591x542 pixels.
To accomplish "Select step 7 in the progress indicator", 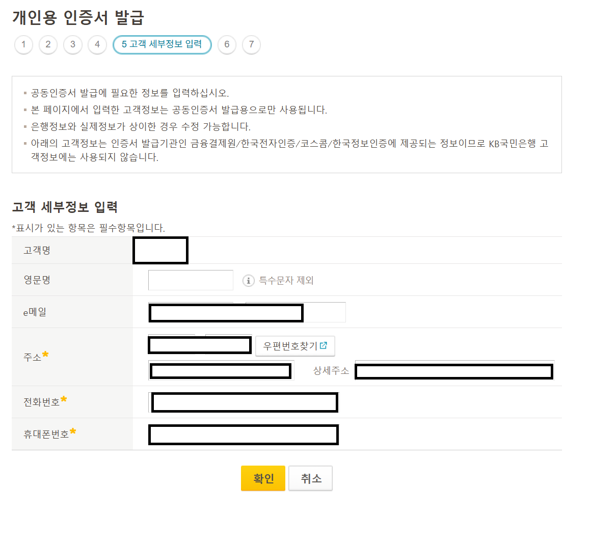I will point(251,45).
